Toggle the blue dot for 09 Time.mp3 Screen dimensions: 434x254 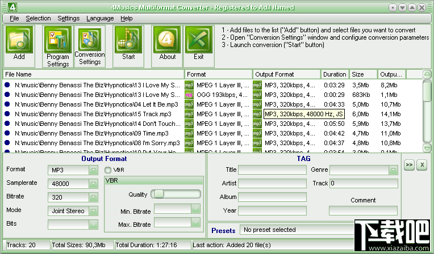click(x=7, y=133)
